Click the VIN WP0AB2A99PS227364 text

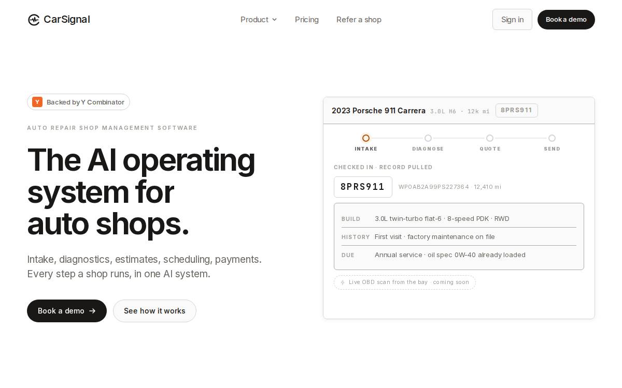(434, 187)
